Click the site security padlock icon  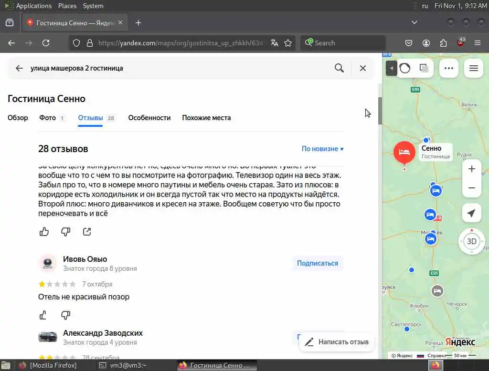(x=90, y=43)
